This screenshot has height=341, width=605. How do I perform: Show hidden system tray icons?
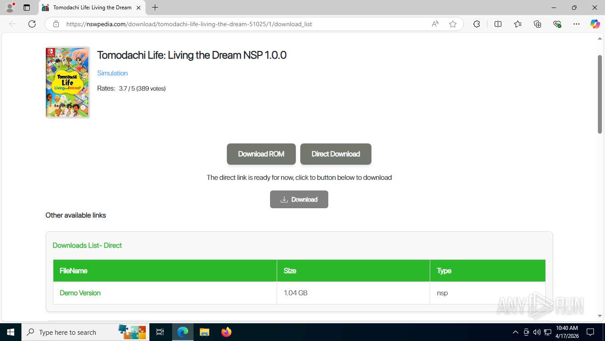(x=516, y=332)
